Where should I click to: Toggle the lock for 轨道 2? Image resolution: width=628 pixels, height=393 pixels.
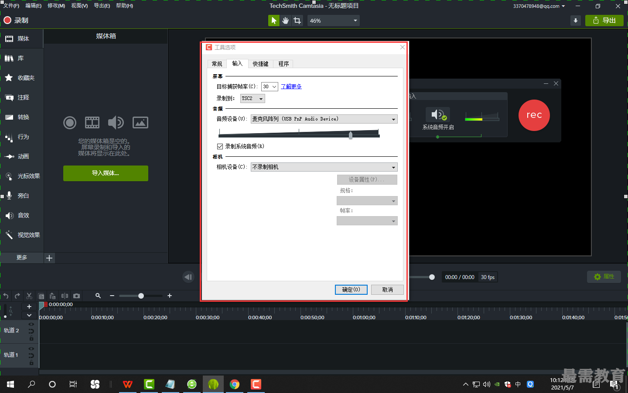31,338
